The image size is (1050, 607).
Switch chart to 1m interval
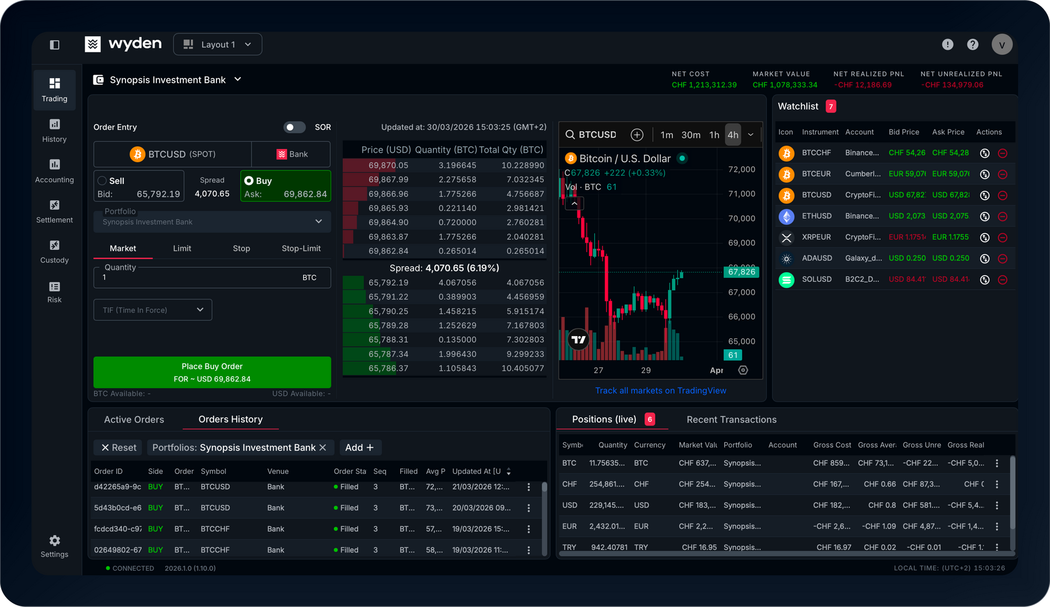pyautogui.click(x=667, y=135)
